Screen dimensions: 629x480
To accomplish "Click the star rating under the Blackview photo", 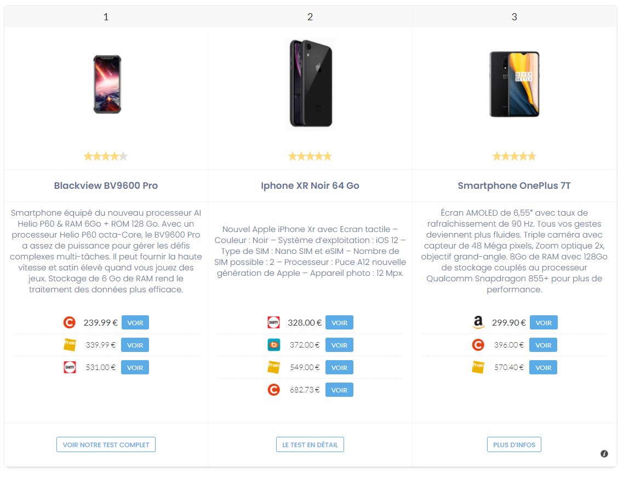I will tap(106, 156).
